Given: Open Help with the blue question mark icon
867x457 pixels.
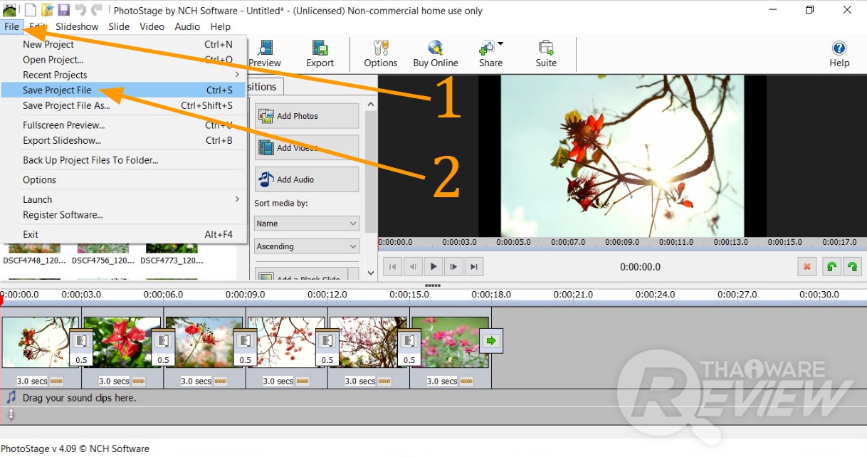Looking at the screenshot, I should [x=839, y=48].
